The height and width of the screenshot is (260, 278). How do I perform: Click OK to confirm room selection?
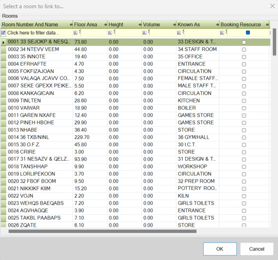220,249
